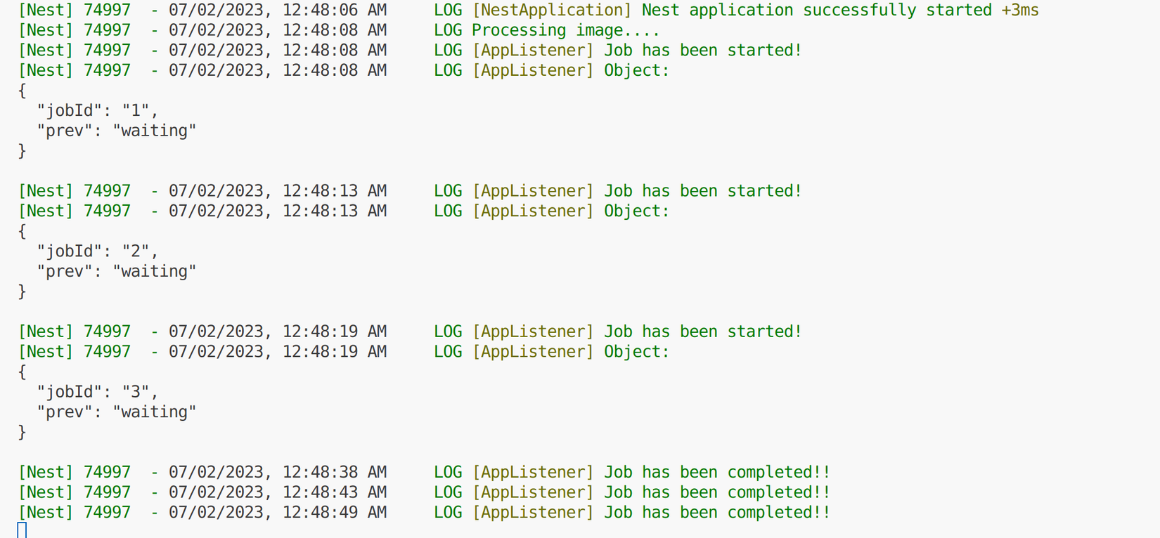Click the "jobId": "3" line
The height and width of the screenshot is (538, 1160).
[98, 392]
